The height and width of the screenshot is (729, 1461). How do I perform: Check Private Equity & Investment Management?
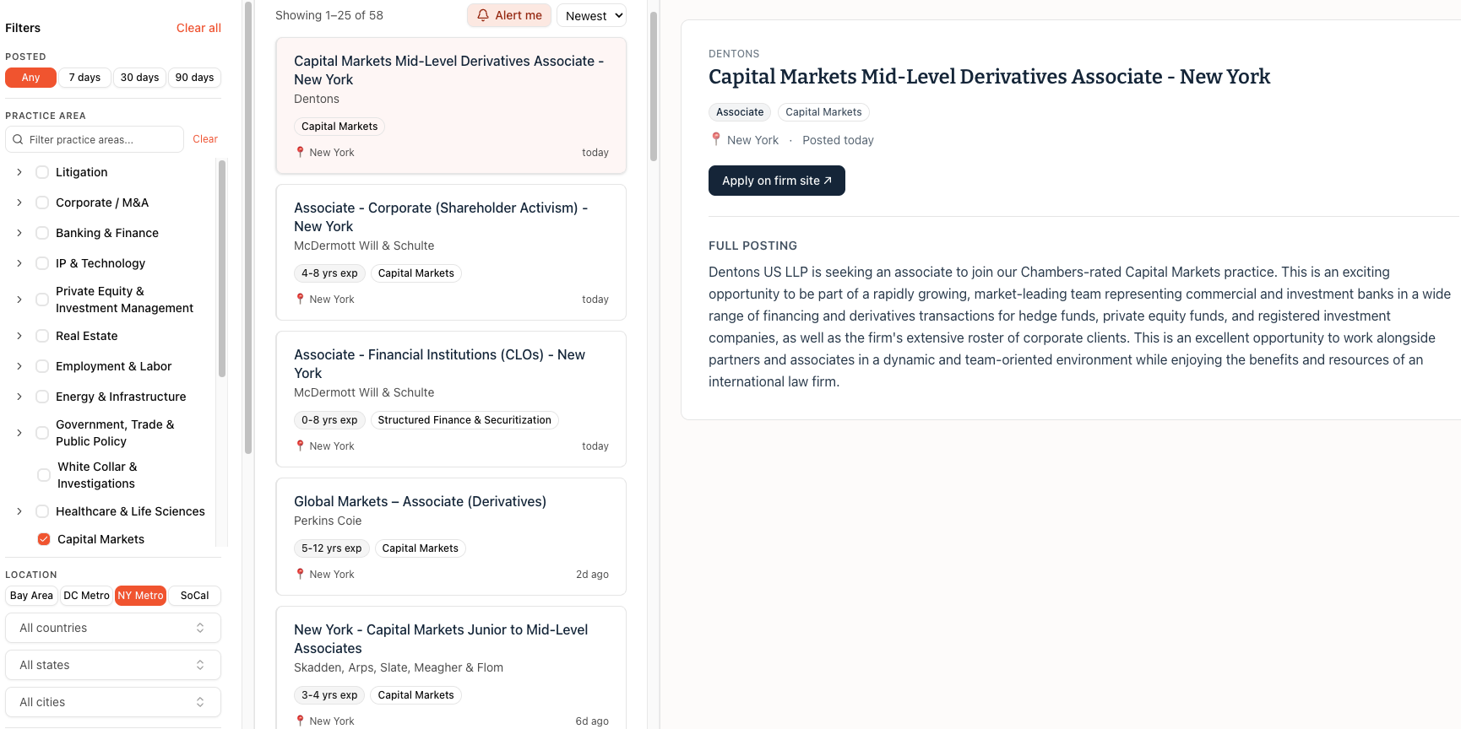(42, 300)
